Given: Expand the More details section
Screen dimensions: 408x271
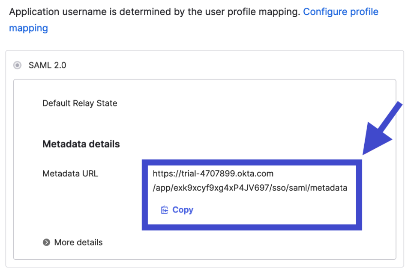Looking at the screenshot, I should [78, 242].
